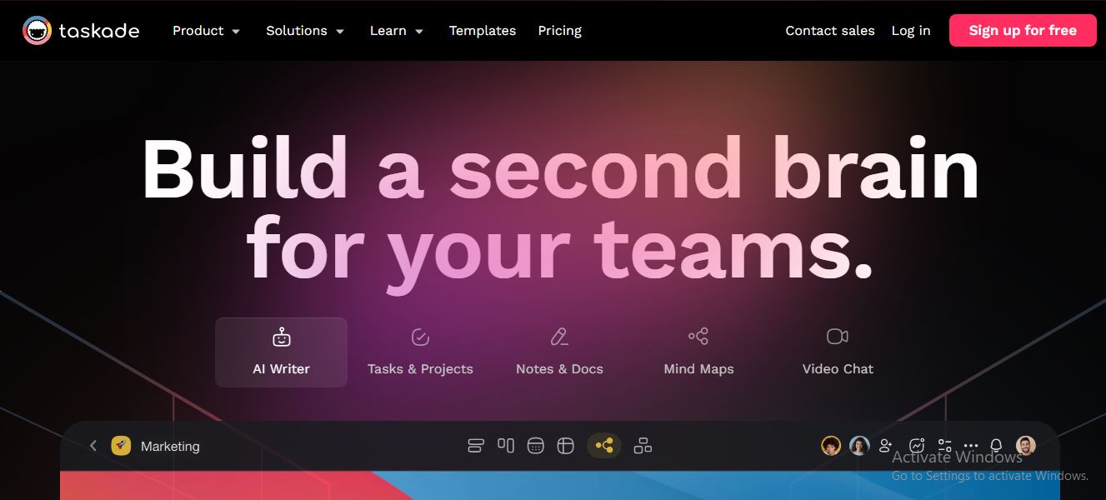Switch to org chart view icon

coord(643,446)
